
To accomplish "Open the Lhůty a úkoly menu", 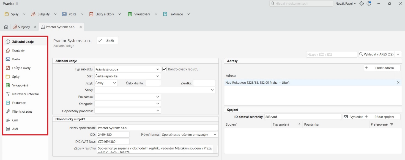I will point(105,14).
